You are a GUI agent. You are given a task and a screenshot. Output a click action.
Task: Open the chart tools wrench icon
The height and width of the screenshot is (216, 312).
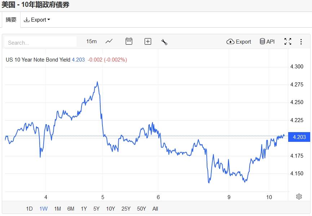click(164, 42)
